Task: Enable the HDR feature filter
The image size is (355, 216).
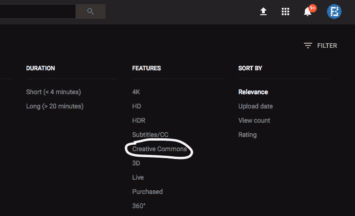Action: pos(139,120)
